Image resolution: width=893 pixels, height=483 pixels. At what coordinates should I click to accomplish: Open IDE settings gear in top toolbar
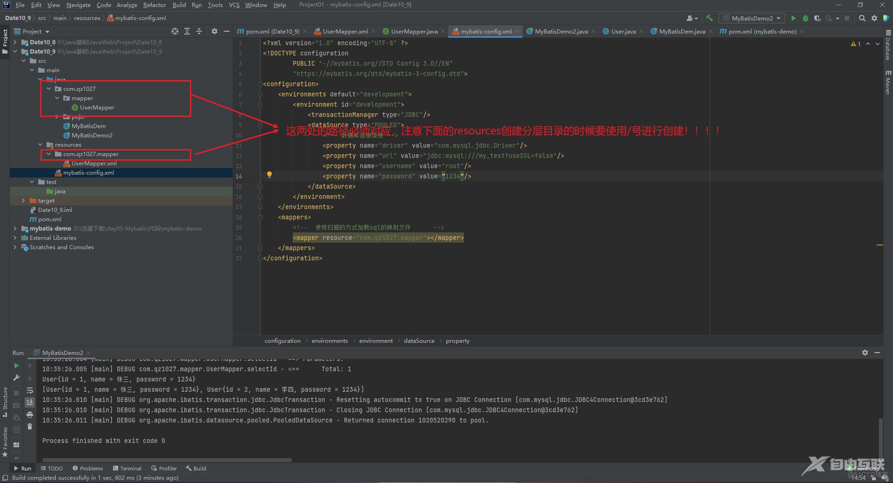click(x=874, y=18)
